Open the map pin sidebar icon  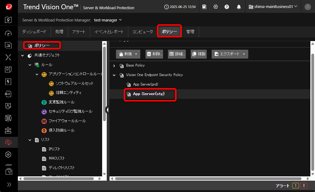8,20
